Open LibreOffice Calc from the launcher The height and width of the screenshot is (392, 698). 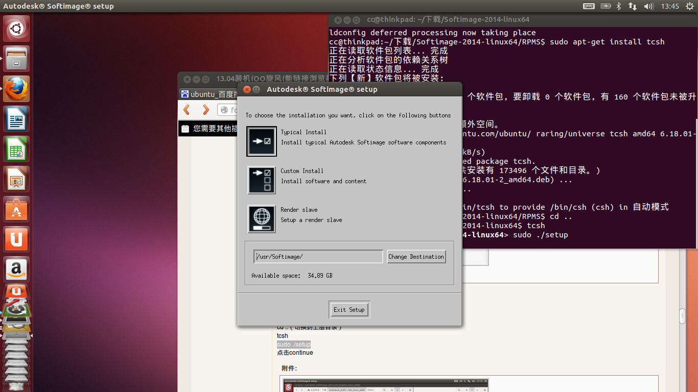[x=16, y=150]
